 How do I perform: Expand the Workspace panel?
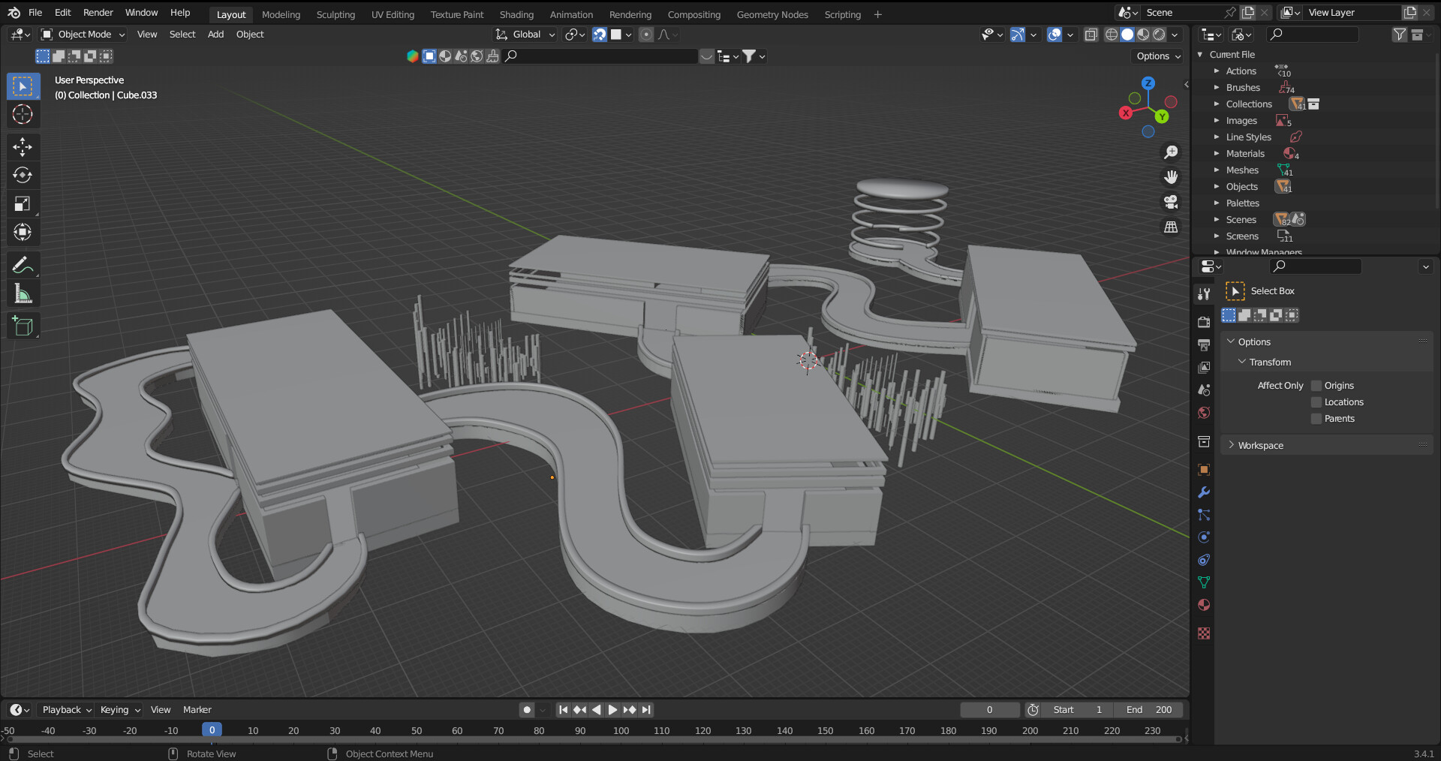click(1260, 445)
